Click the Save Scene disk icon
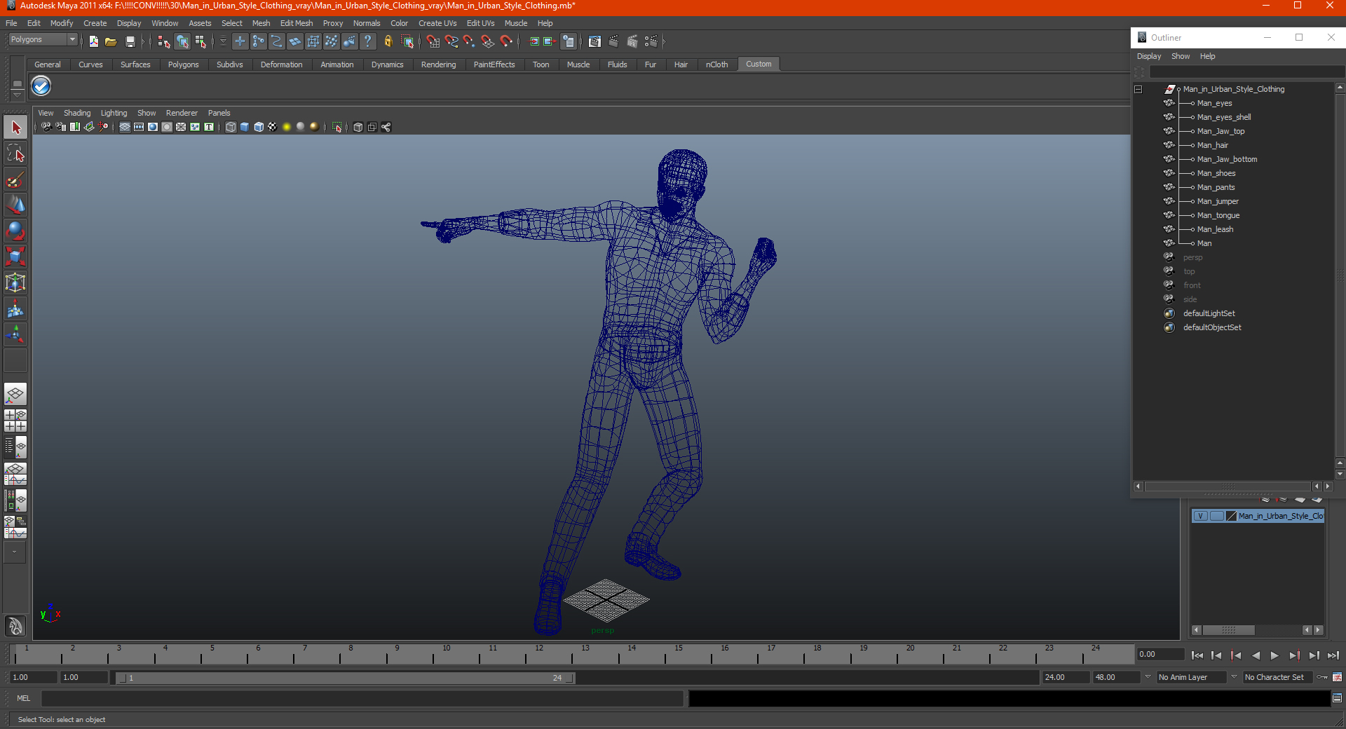The height and width of the screenshot is (729, 1346). 130,41
